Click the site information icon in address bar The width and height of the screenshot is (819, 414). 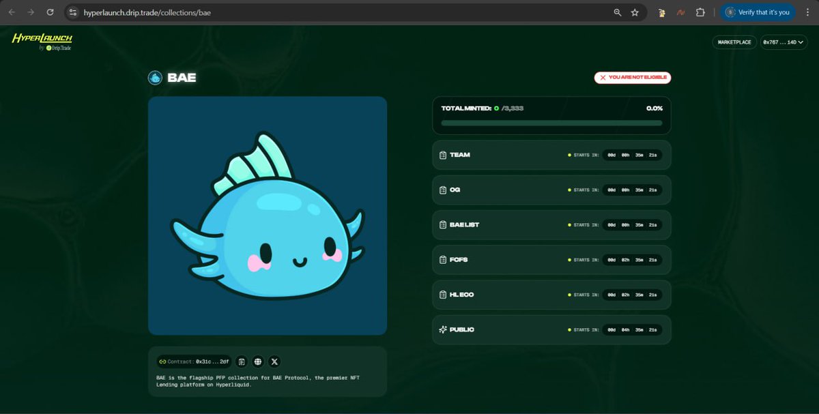click(74, 12)
